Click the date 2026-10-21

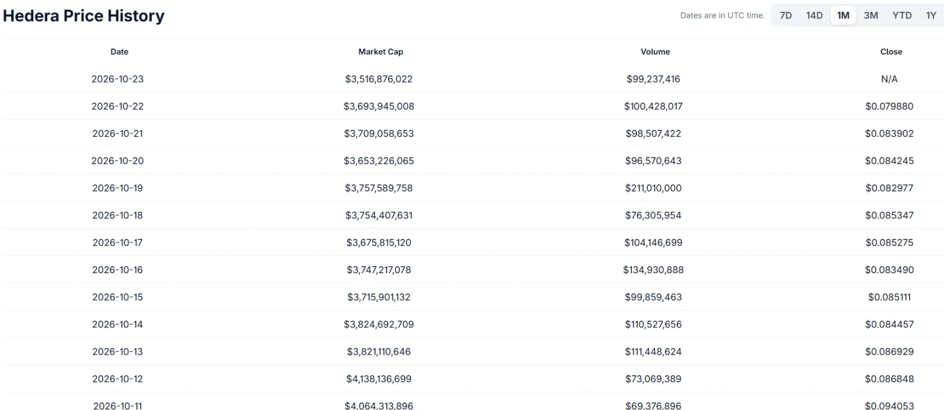click(117, 133)
